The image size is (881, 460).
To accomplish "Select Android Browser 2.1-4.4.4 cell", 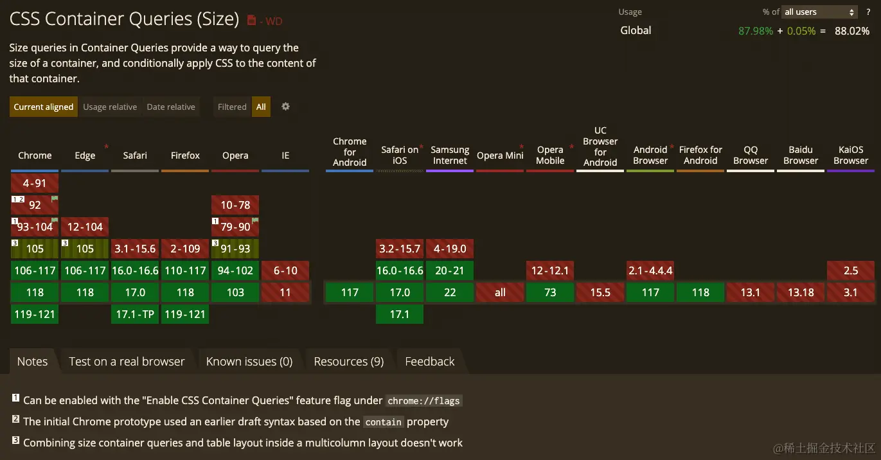I will pos(650,270).
